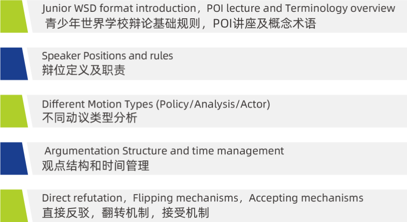Click the green marker beside Junior WSD format introduction

14,16
